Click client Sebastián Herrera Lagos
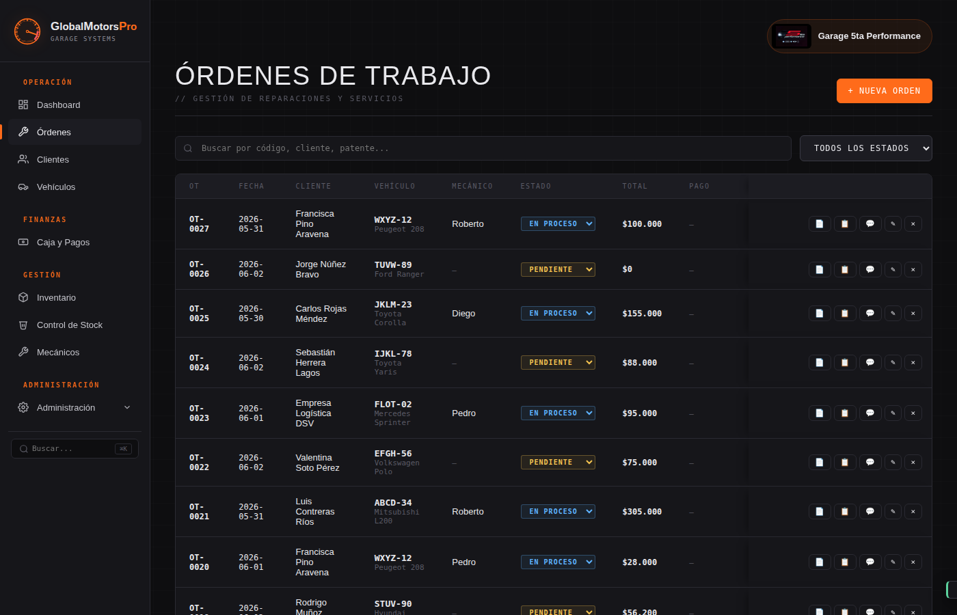 (315, 362)
